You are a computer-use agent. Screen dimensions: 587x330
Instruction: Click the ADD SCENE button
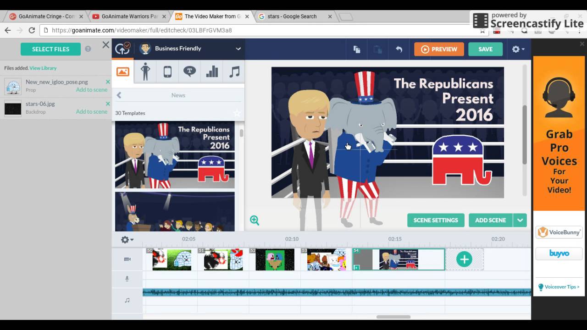point(490,220)
